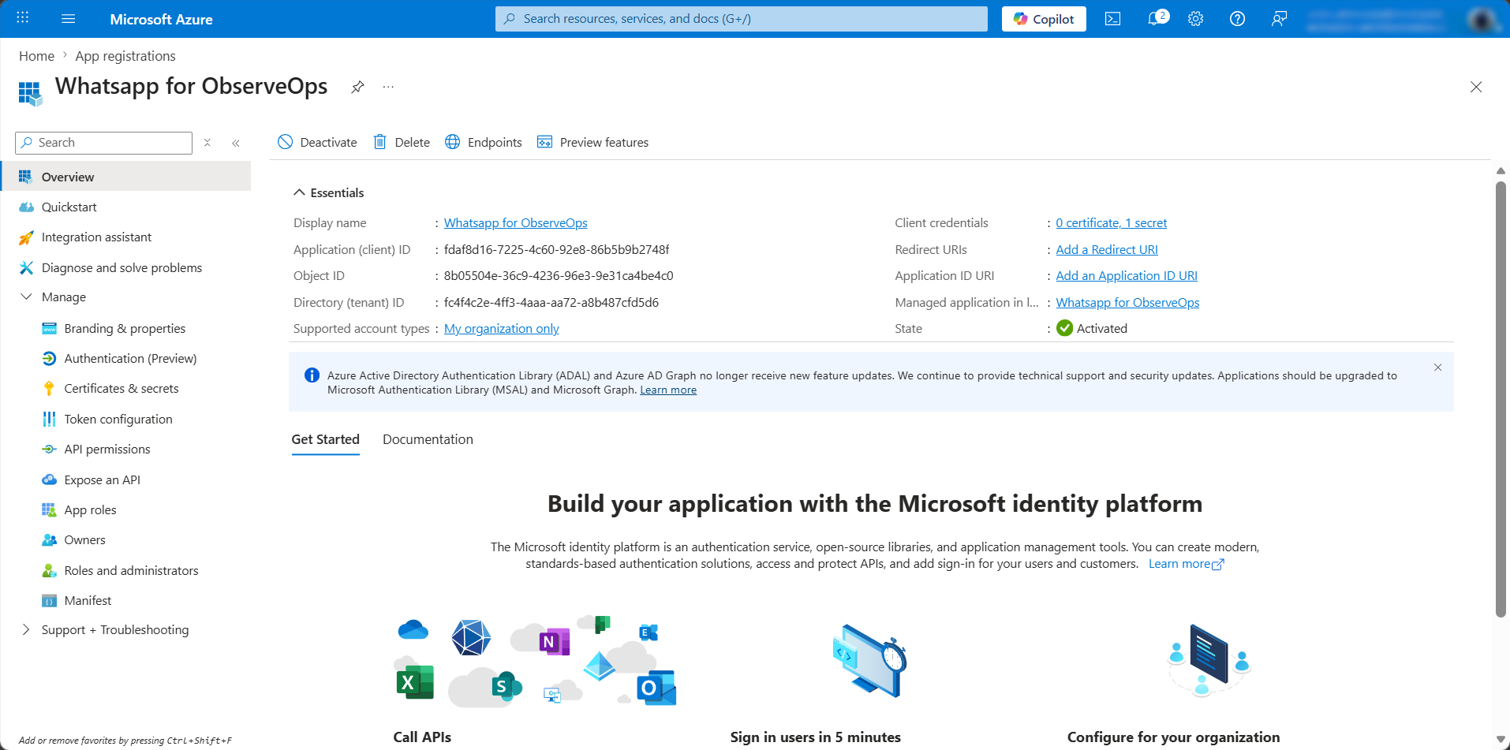Click the Deactivate icon in toolbar
Screen dimensions: 1510x750
(285, 142)
